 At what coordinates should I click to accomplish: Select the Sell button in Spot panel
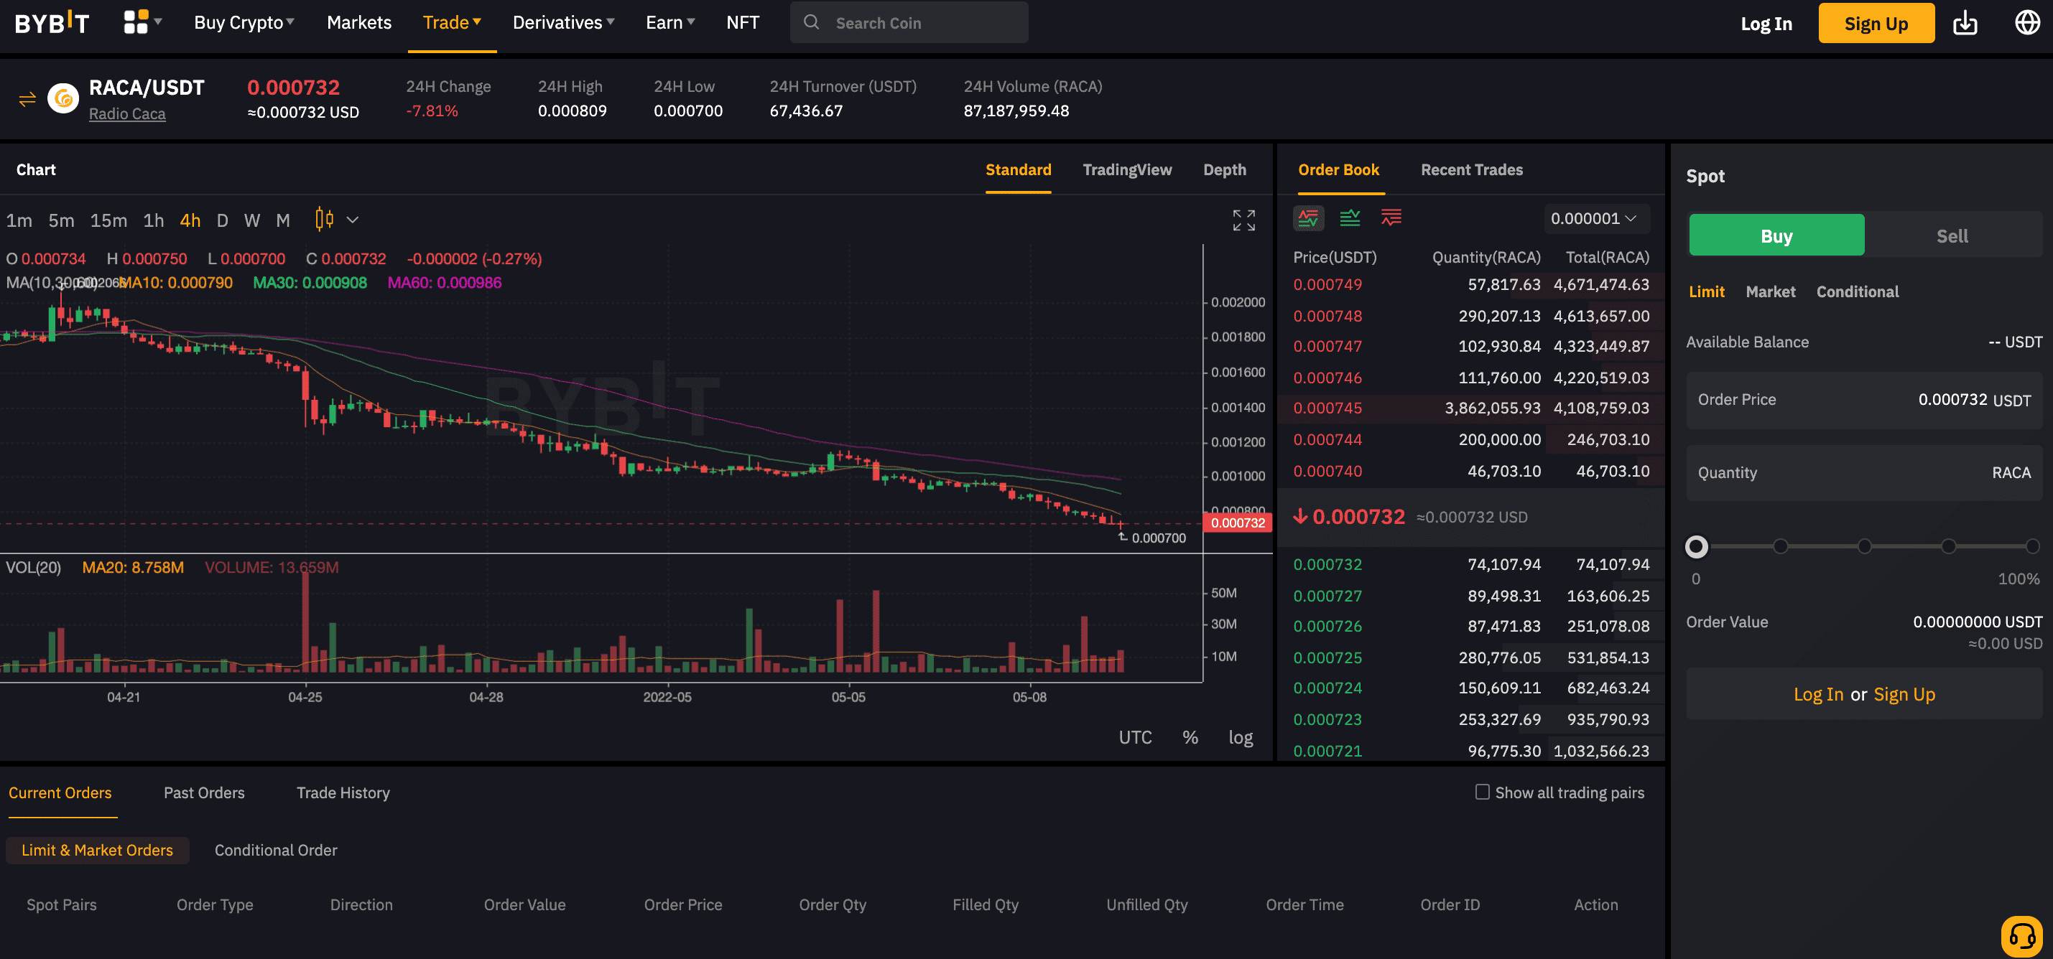tap(1952, 235)
